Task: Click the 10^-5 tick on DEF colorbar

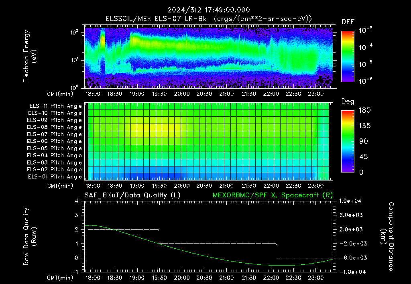Action: pyautogui.click(x=366, y=64)
